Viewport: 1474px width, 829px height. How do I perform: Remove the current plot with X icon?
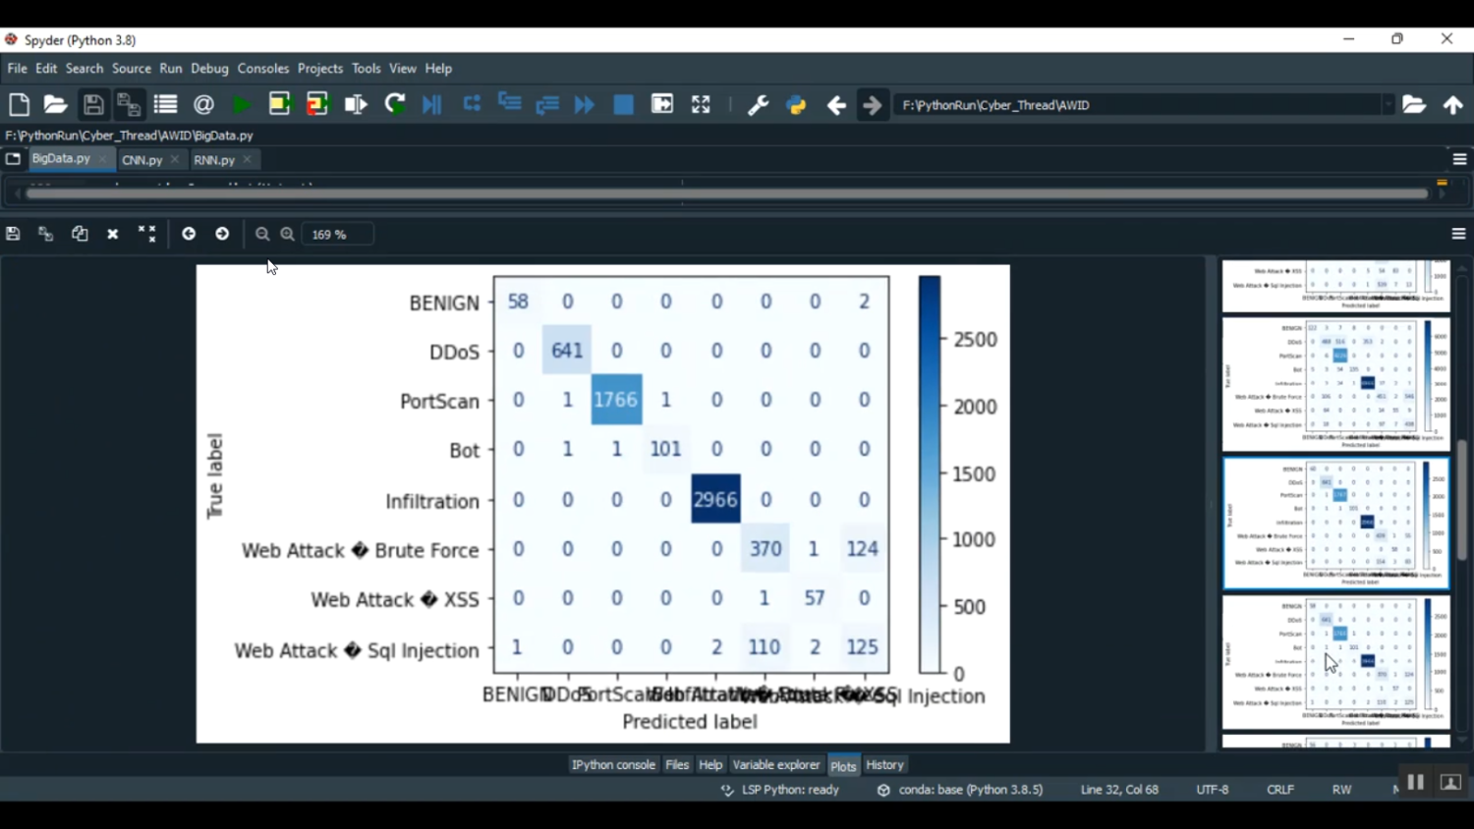[113, 234]
